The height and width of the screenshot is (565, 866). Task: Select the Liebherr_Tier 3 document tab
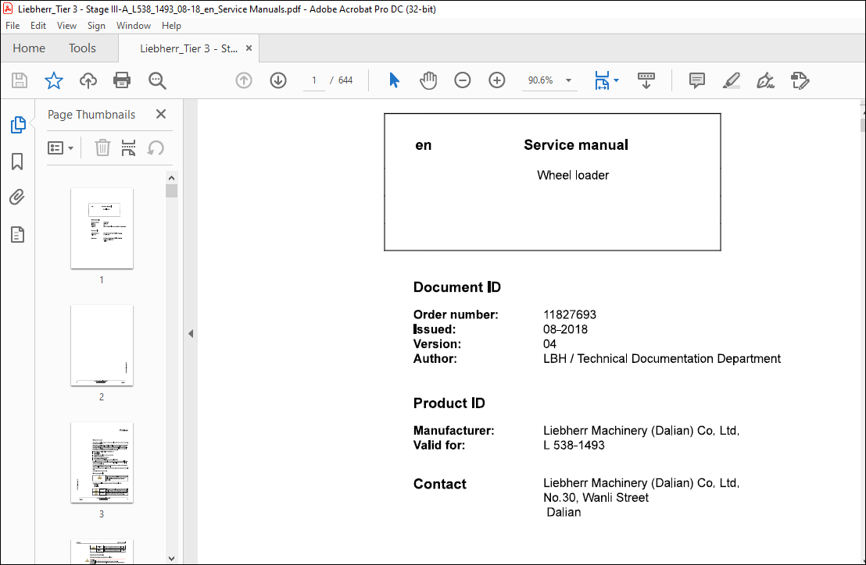(x=189, y=48)
